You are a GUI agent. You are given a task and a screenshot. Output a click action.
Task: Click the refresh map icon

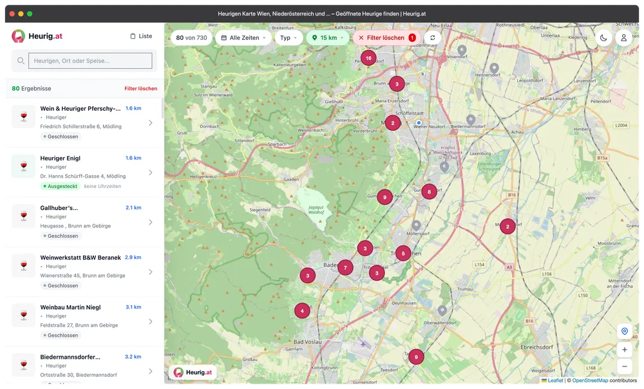pyautogui.click(x=433, y=38)
